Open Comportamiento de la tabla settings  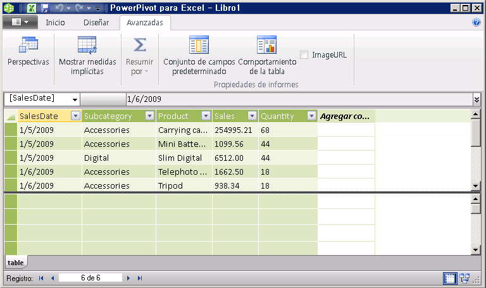tap(267, 56)
